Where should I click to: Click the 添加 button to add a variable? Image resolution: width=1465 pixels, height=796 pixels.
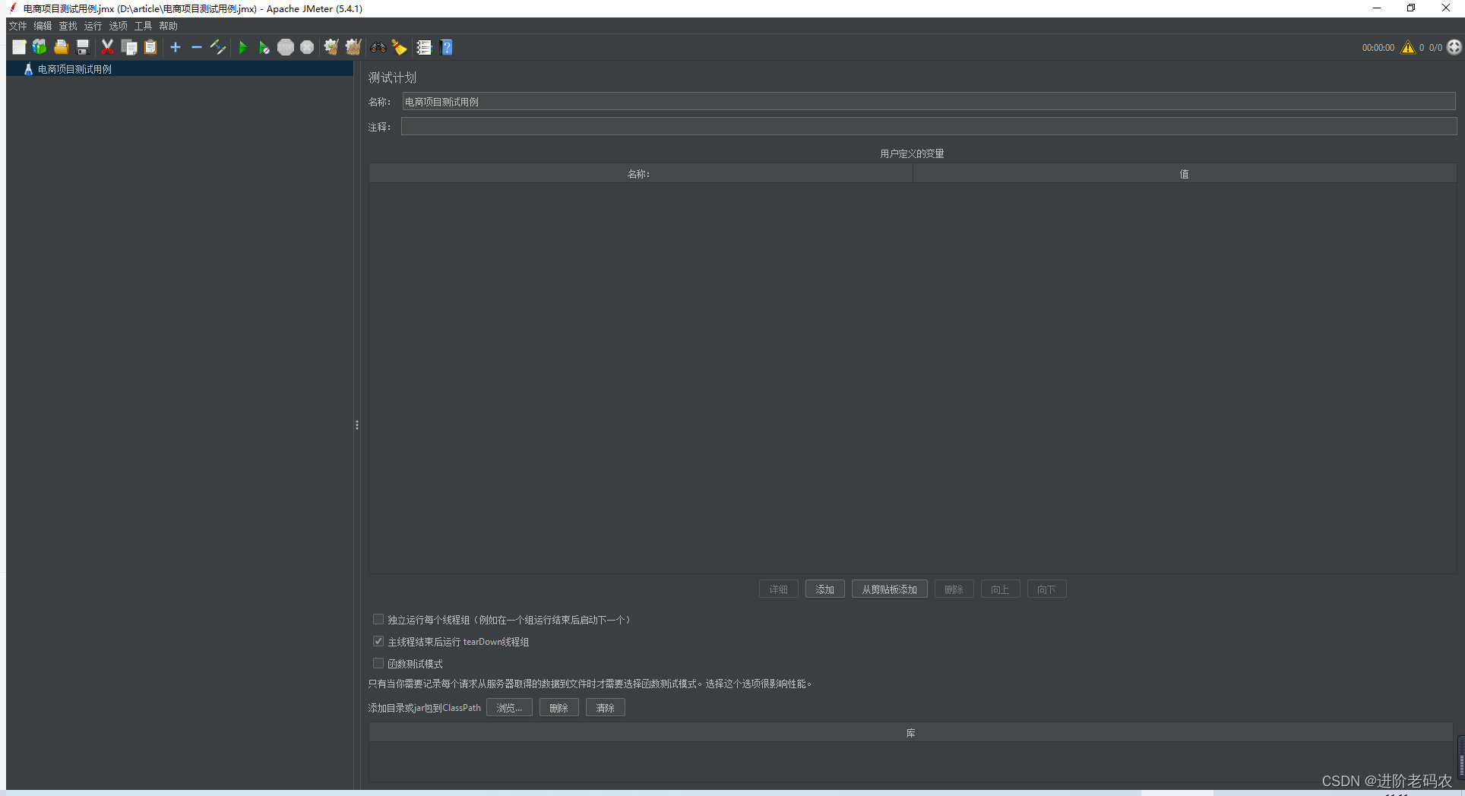824,589
